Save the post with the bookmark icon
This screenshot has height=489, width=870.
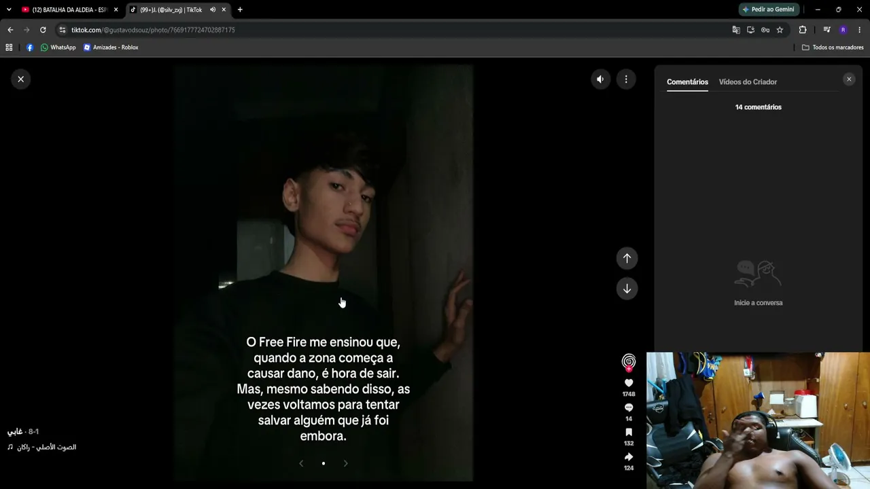(x=629, y=432)
